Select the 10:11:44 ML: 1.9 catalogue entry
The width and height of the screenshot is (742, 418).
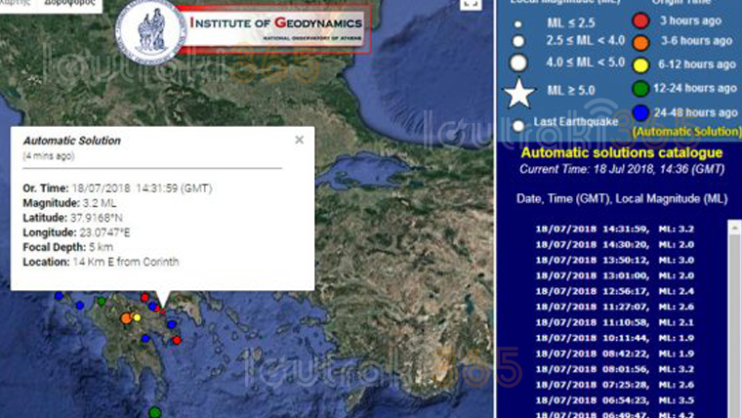pos(614,339)
